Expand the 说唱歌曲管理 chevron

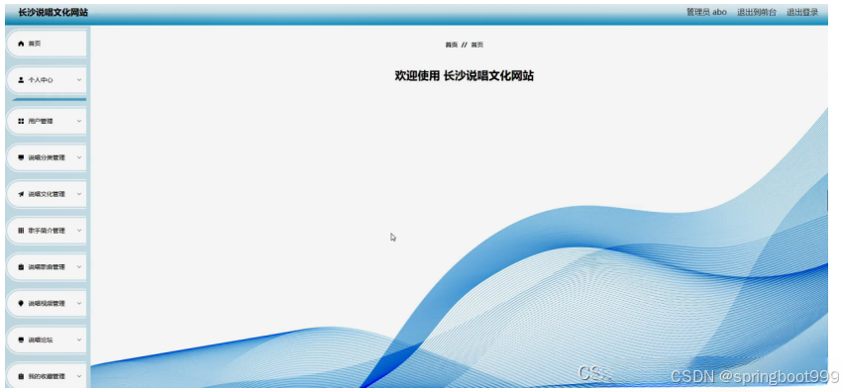79,267
